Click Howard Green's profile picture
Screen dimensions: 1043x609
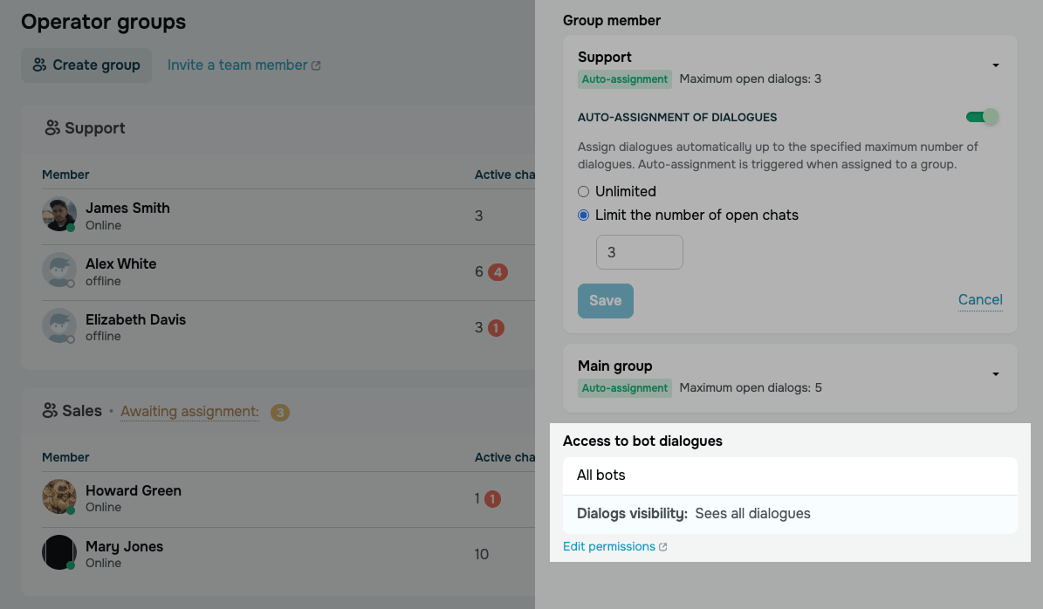[59, 496]
